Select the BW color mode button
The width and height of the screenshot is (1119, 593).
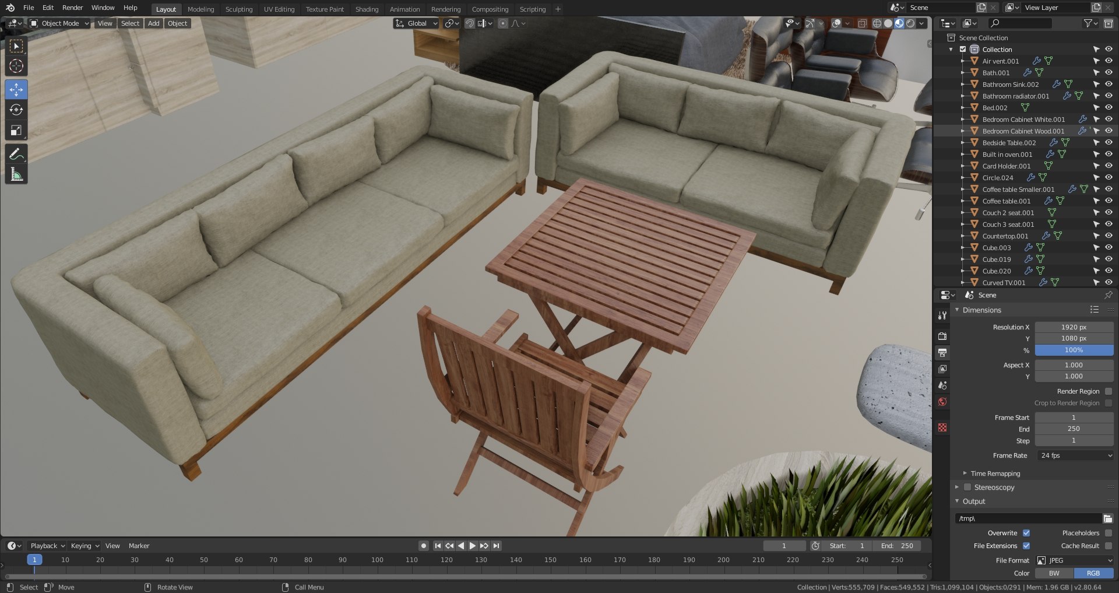1054,573
